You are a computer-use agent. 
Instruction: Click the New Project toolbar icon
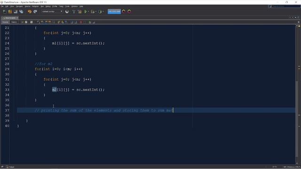point(10,12)
